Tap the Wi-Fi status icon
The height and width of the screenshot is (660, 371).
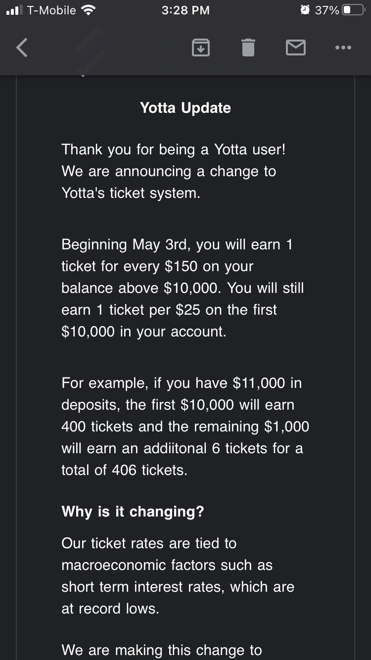click(88, 10)
